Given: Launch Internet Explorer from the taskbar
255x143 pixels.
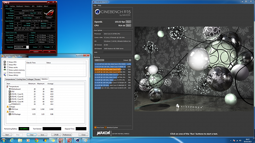Looking at the screenshot, I should coord(12,140).
